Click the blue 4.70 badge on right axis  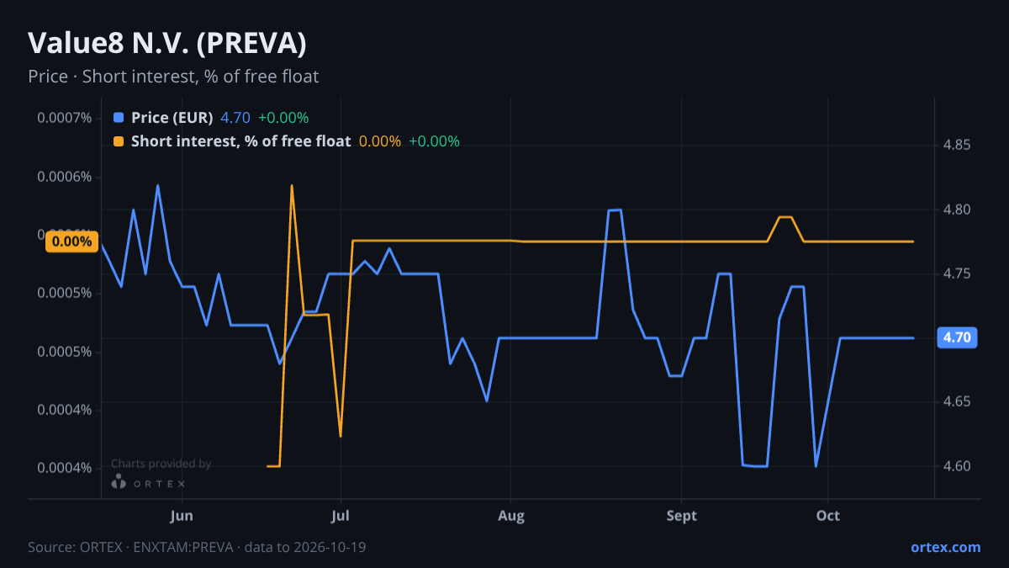point(956,337)
